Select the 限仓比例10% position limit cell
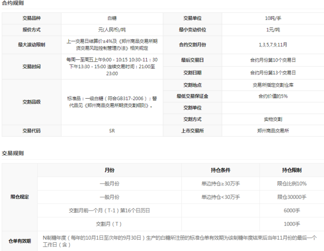This screenshot has width=324, height=251. tap(291, 183)
